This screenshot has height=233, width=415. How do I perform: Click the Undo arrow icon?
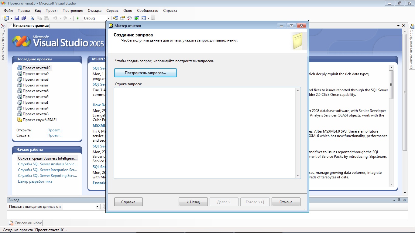coord(55,18)
